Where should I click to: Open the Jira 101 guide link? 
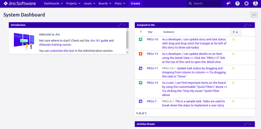pos(99,41)
